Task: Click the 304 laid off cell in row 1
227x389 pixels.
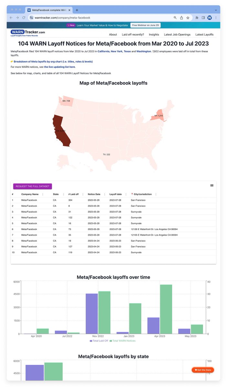Action: (x=70, y=200)
